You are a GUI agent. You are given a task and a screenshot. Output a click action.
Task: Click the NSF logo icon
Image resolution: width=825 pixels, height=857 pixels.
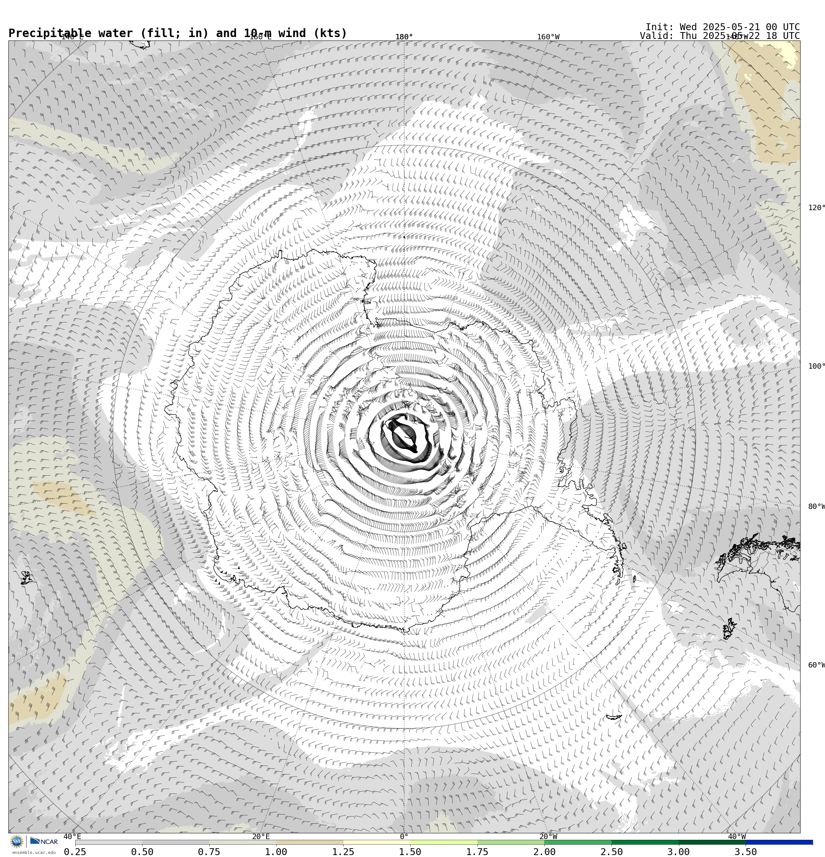(x=16, y=841)
